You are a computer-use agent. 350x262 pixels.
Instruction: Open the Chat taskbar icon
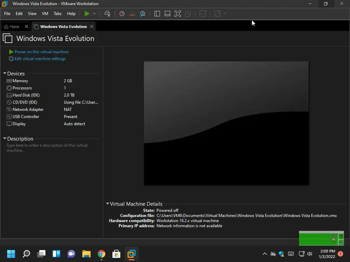[71, 254]
